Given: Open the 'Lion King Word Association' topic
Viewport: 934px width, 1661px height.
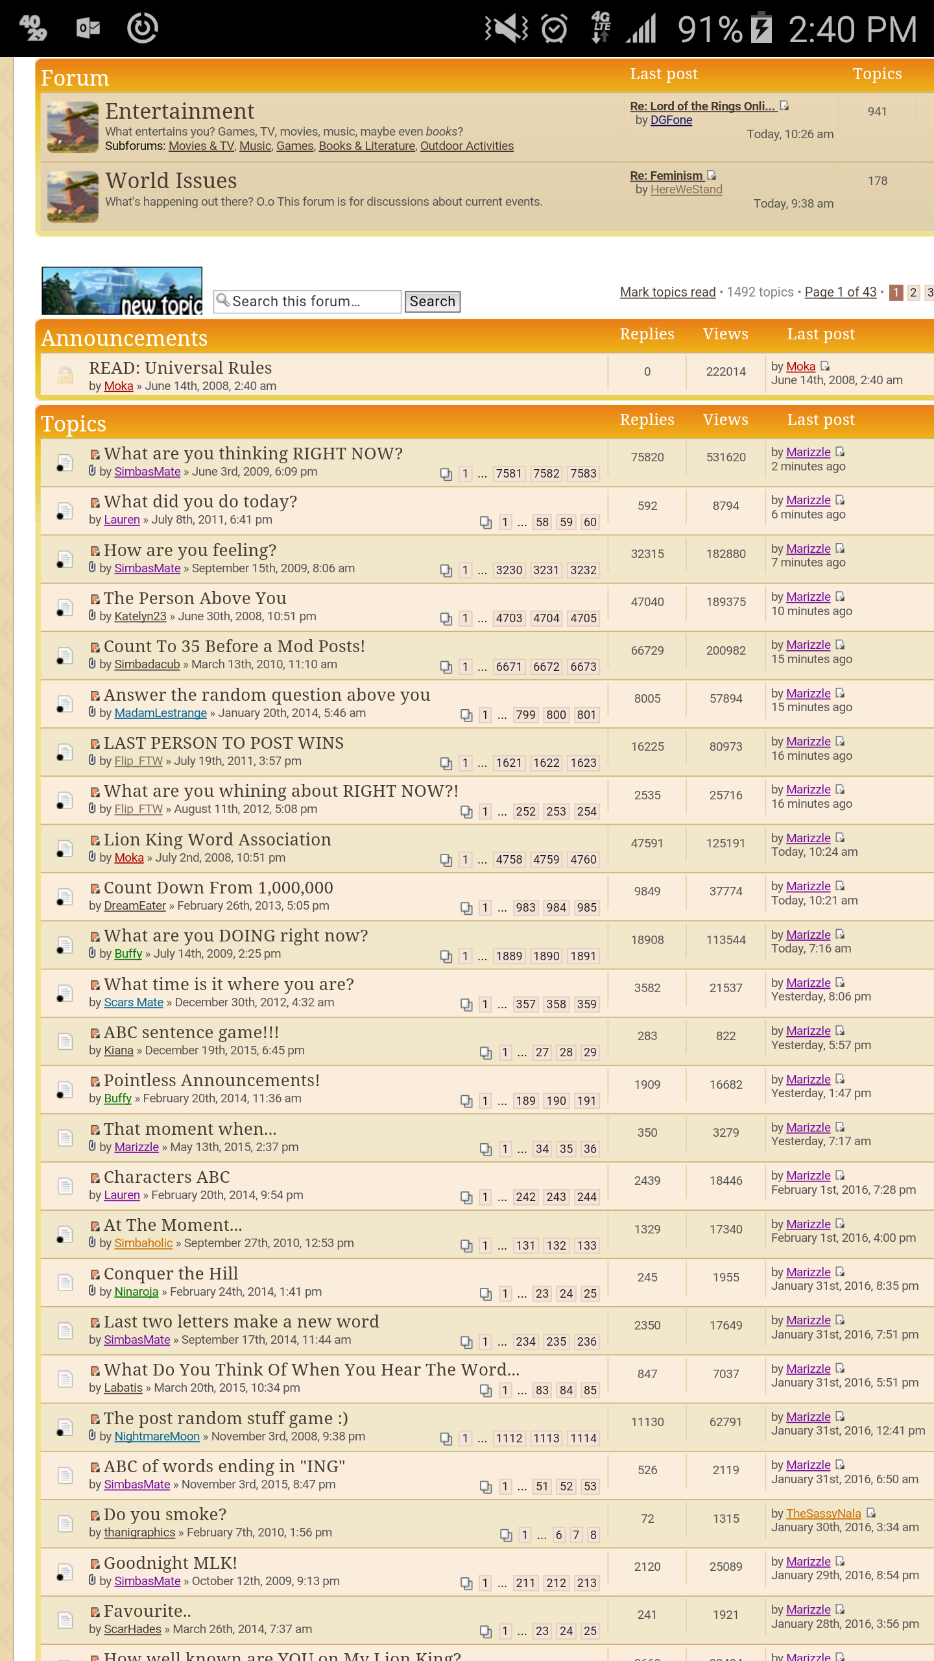Looking at the screenshot, I should click(x=217, y=840).
